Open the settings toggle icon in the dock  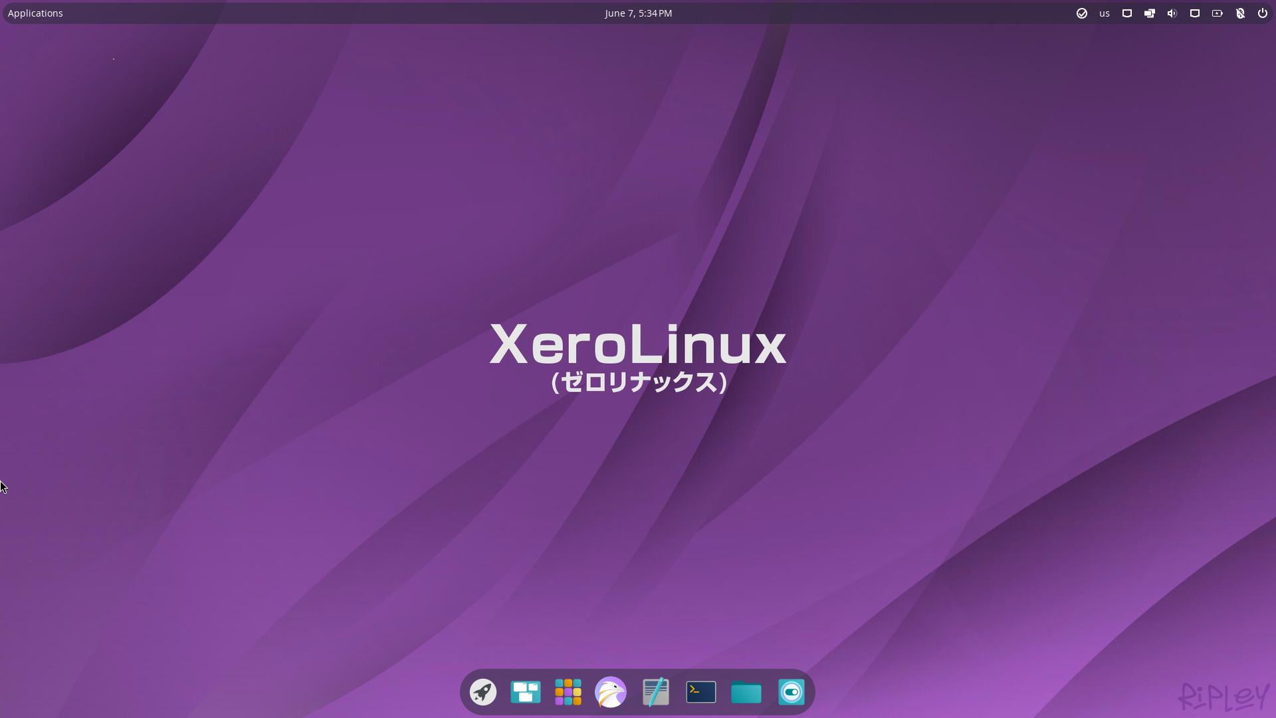click(792, 692)
